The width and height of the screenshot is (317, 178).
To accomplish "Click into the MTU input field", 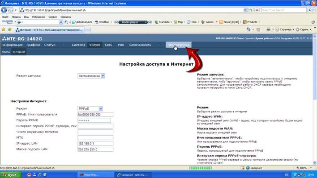I will click(95, 138).
